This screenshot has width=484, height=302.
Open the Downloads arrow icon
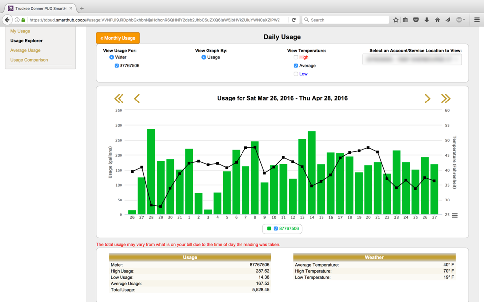426,20
